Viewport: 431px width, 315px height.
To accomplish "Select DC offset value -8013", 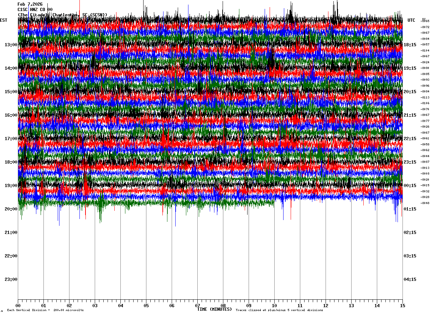I will pyautogui.click(x=425, y=168).
